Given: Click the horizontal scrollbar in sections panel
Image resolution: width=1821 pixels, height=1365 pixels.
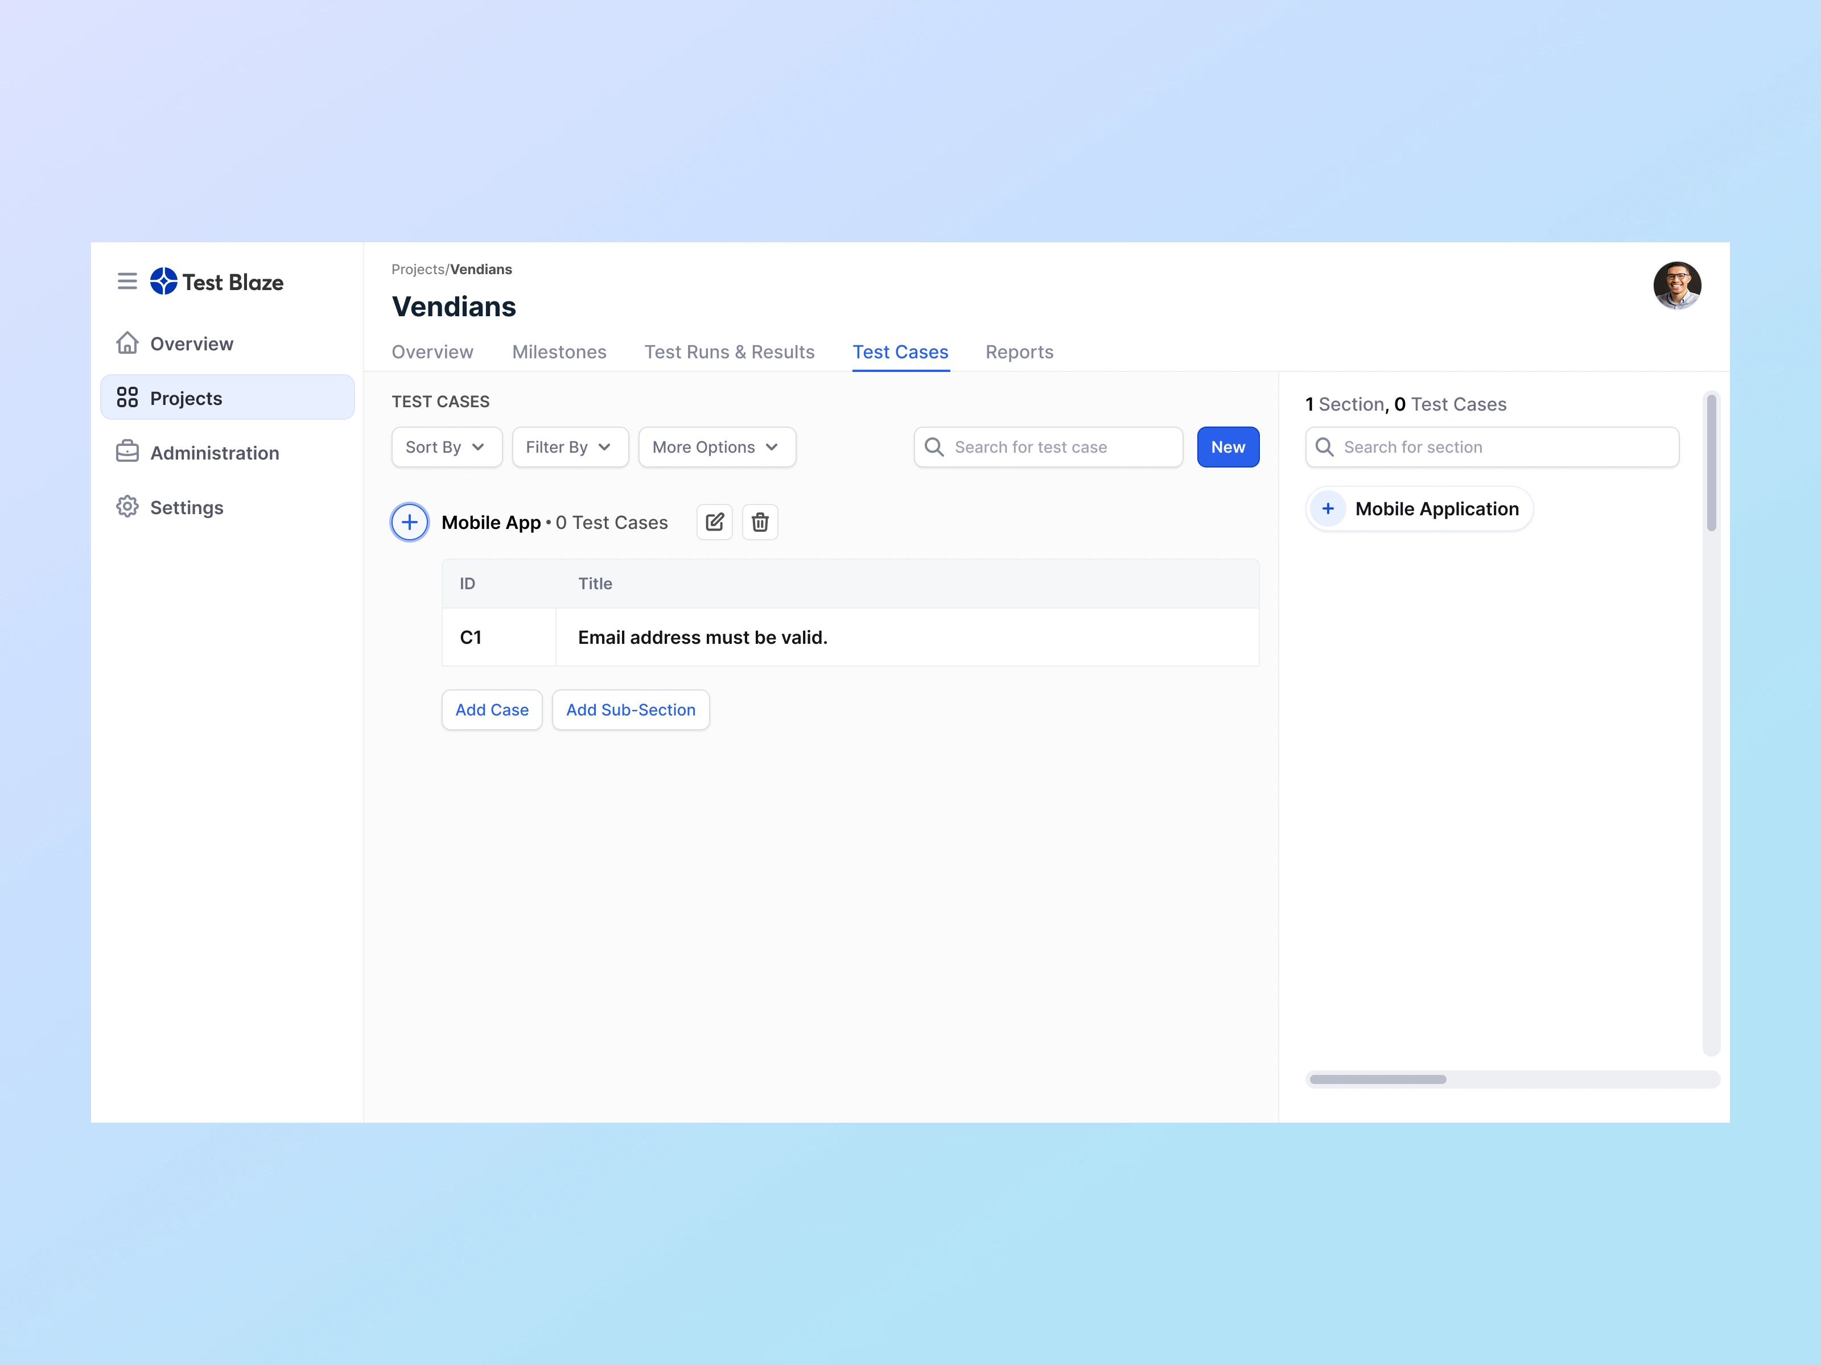Looking at the screenshot, I should point(1378,1079).
